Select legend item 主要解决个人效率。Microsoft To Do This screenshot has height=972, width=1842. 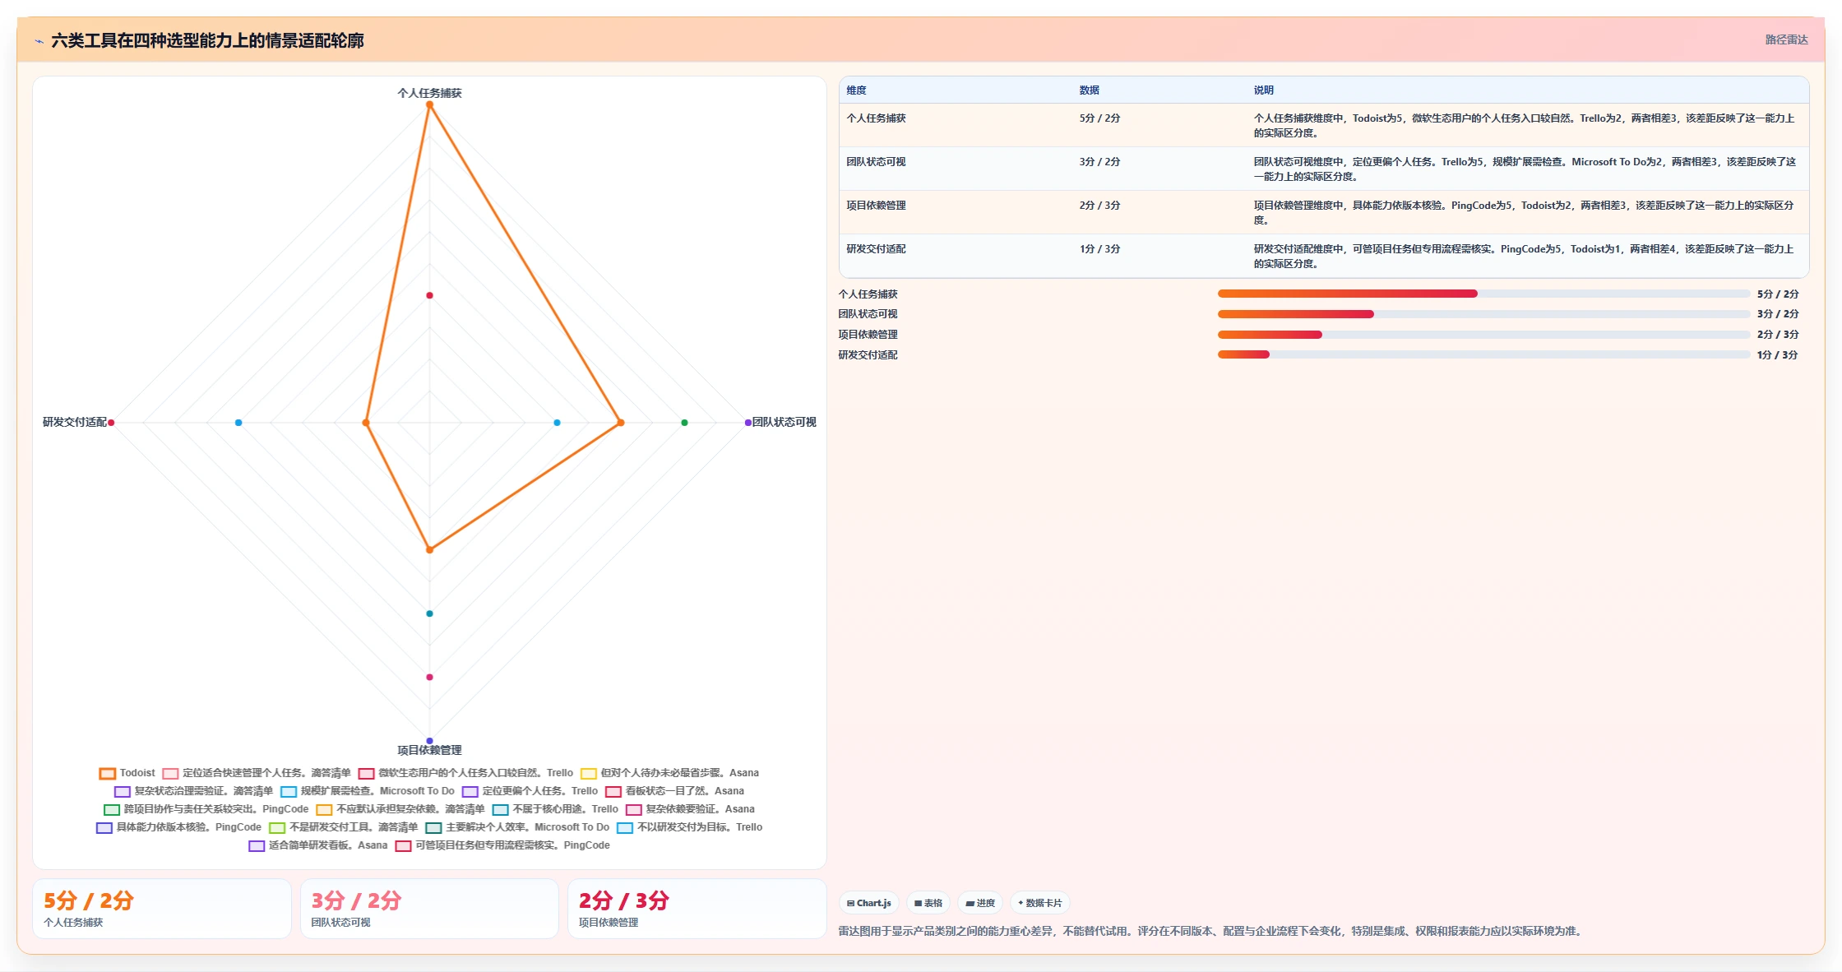[x=518, y=827]
